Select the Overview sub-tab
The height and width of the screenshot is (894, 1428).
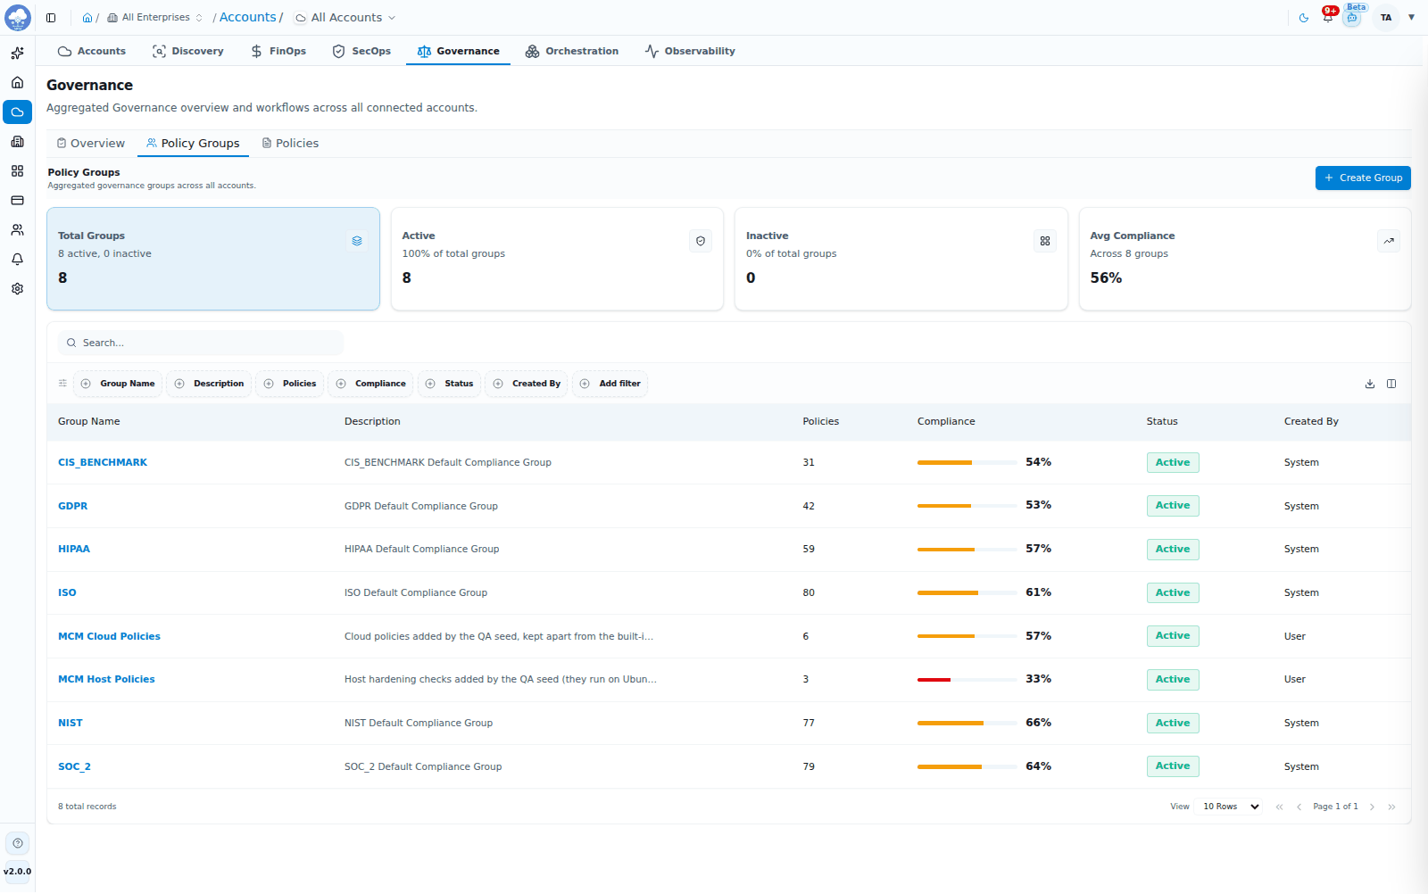click(91, 144)
